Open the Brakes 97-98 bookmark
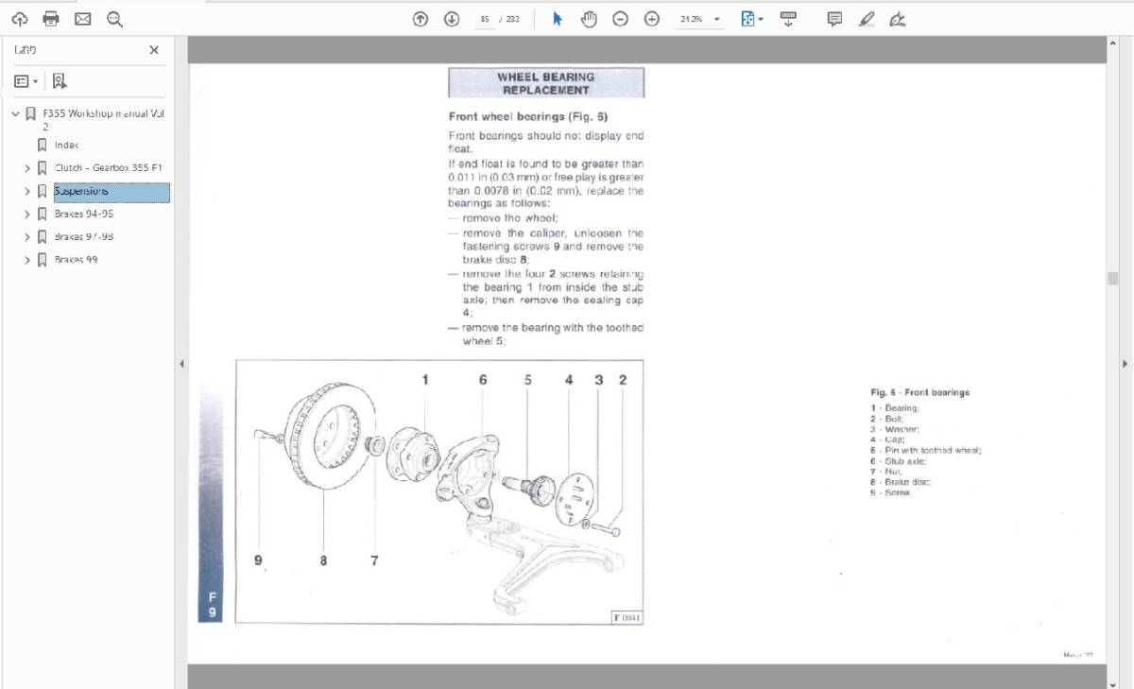Viewport: 1134px width, 689px height. tap(83, 237)
